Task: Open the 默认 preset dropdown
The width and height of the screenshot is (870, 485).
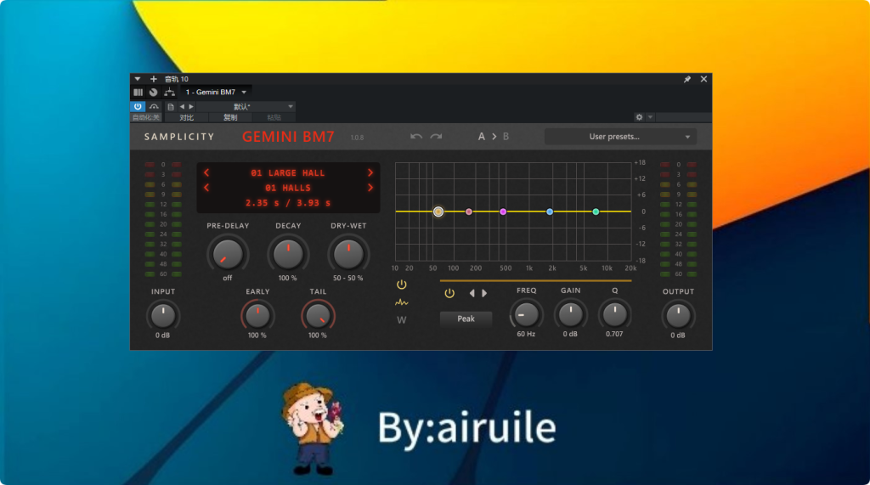Action: coord(246,106)
